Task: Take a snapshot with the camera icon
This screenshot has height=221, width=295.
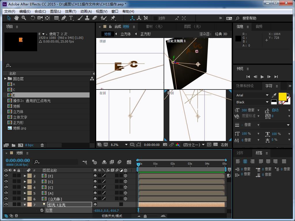Action: pyautogui.click(x=165, y=145)
